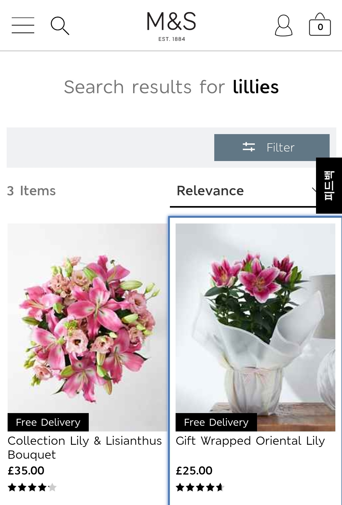Open the user account icon
342x505 pixels.
coord(283,25)
